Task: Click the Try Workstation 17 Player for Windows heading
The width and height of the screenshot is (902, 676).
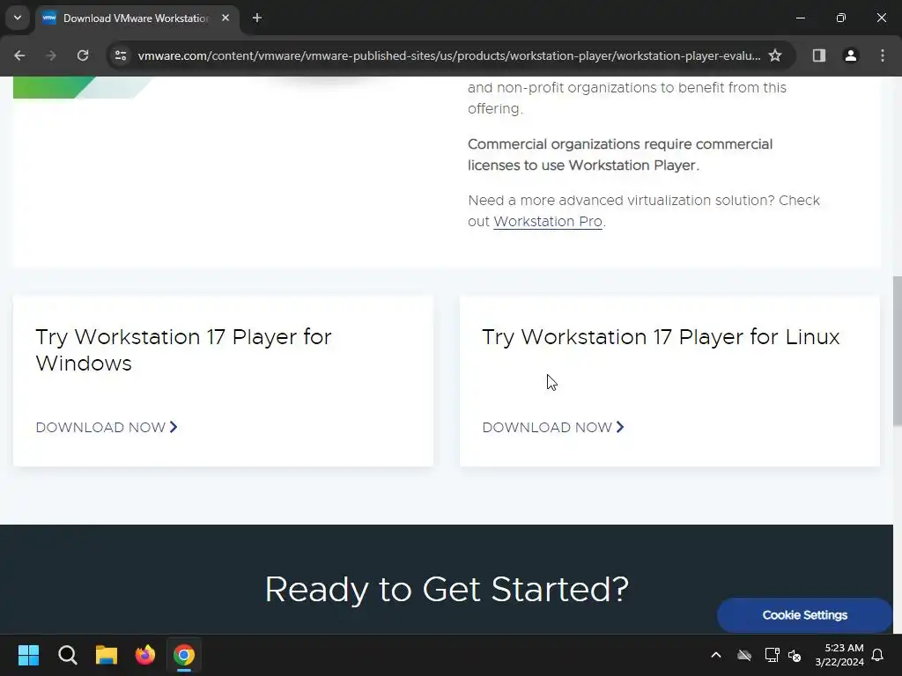Action: point(183,350)
